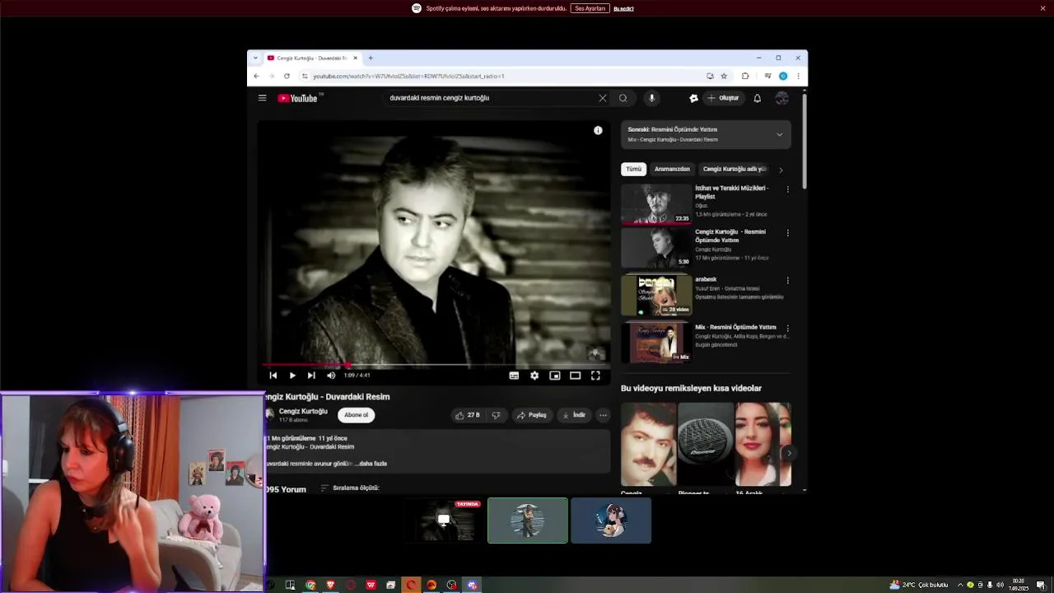
Task: Click the Ses Ayarları button in notification
Action: point(590,8)
